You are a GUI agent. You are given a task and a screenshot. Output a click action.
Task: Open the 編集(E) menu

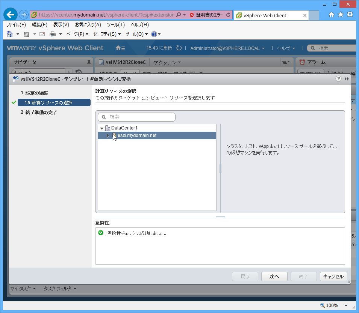(39, 25)
